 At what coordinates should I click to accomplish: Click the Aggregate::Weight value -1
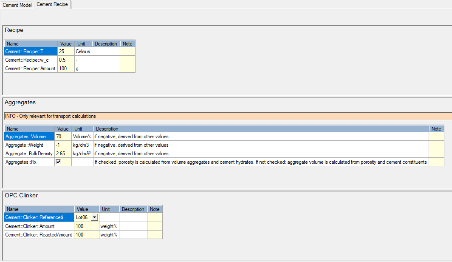(63, 145)
